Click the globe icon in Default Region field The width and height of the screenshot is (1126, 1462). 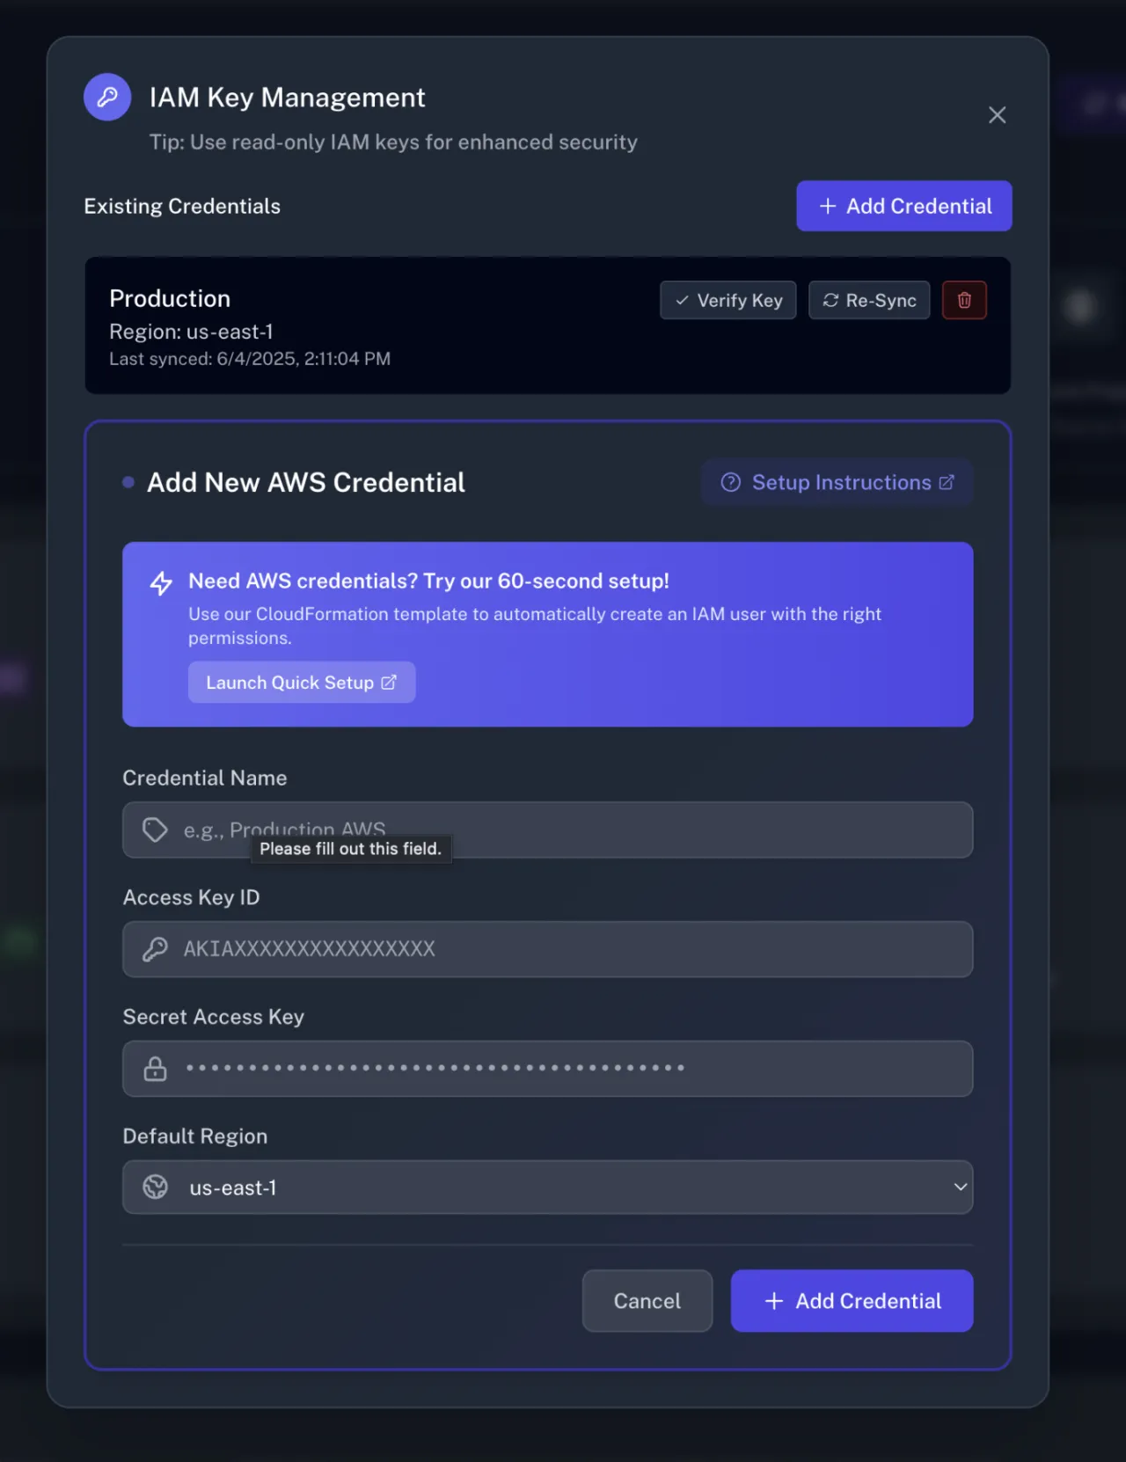[x=156, y=1188]
